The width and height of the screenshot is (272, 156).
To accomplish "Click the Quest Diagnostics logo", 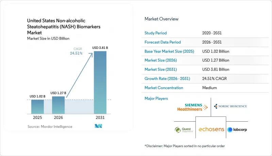I will pyautogui.click(x=184, y=129).
